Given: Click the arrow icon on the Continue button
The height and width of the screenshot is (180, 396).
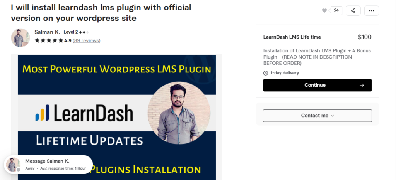Looking at the screenshot, I should click(362, 85).
